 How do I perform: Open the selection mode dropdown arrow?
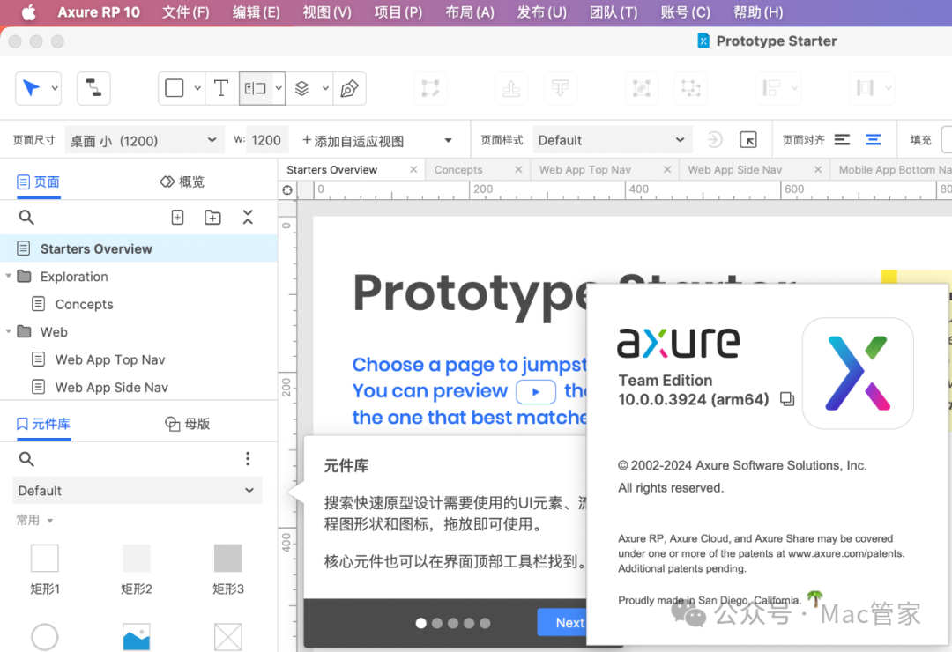55,88
